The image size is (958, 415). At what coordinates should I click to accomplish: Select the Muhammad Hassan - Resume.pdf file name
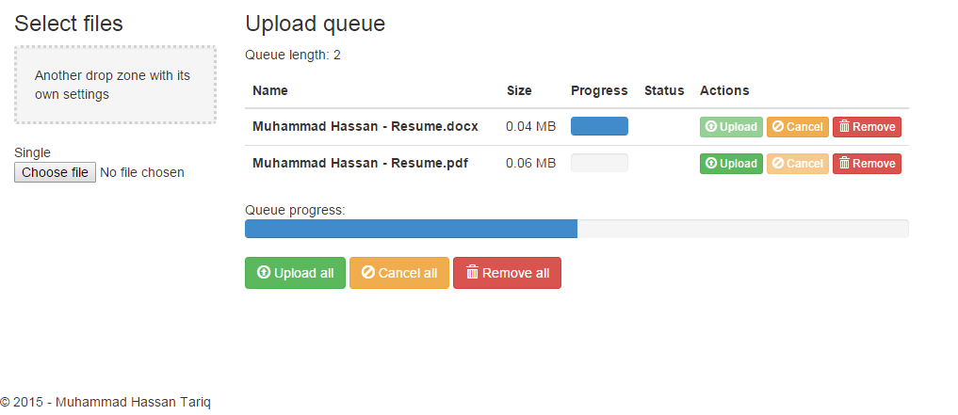point(361,163)
